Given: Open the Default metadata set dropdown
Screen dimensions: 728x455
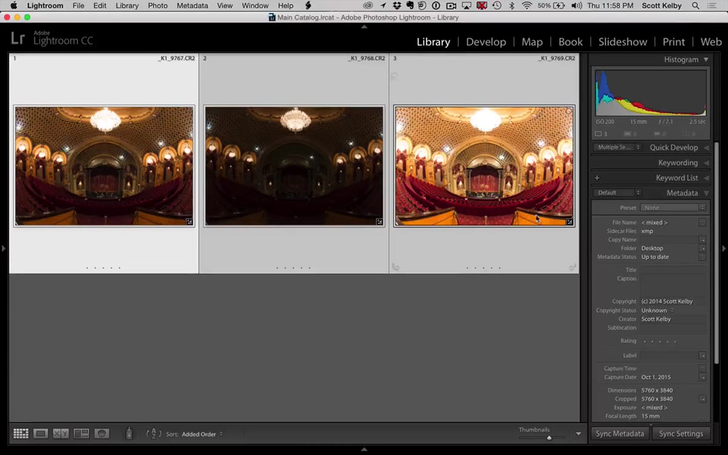Looking at the screenshot, I should [618, 193].
